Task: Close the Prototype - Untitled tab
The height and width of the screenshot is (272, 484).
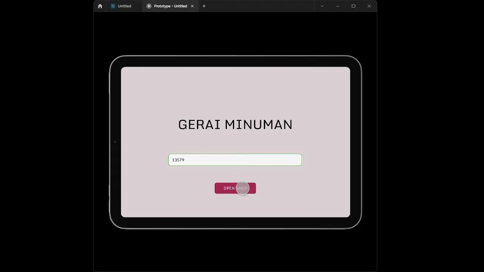Action: [x=192, y=6]
